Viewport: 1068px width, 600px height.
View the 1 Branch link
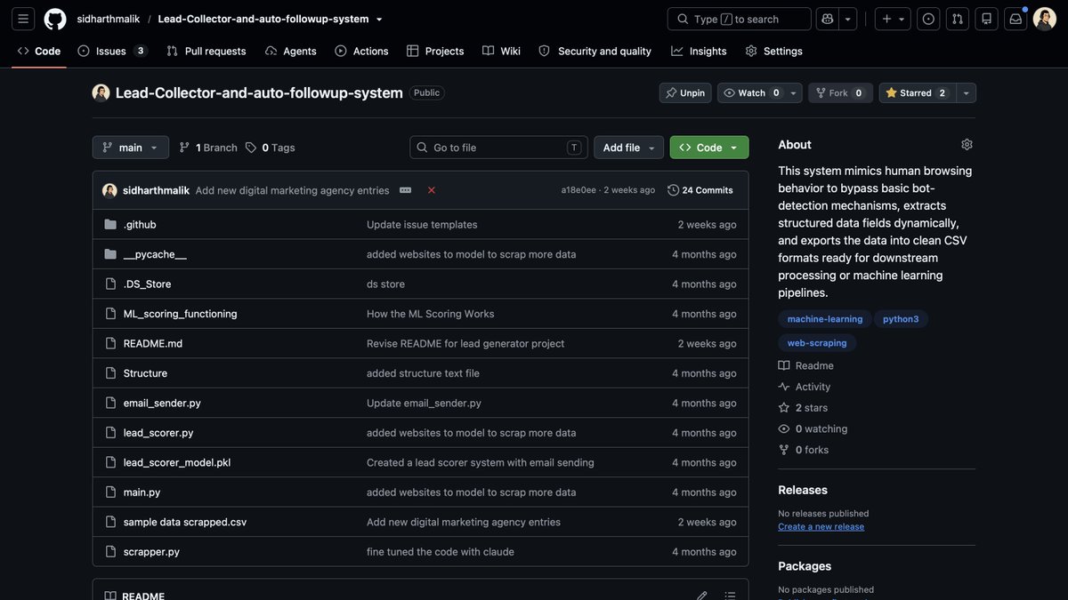(x=208, y=148)
